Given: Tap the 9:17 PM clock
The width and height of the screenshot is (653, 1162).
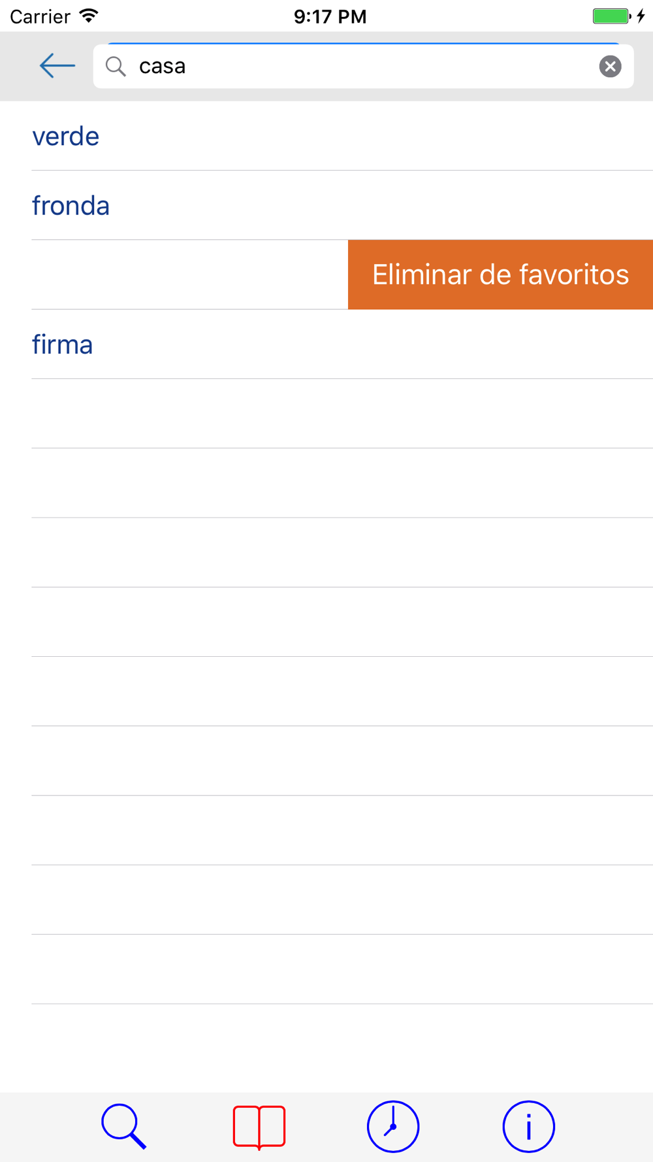Looking at the screenshot, I should 330,16.
